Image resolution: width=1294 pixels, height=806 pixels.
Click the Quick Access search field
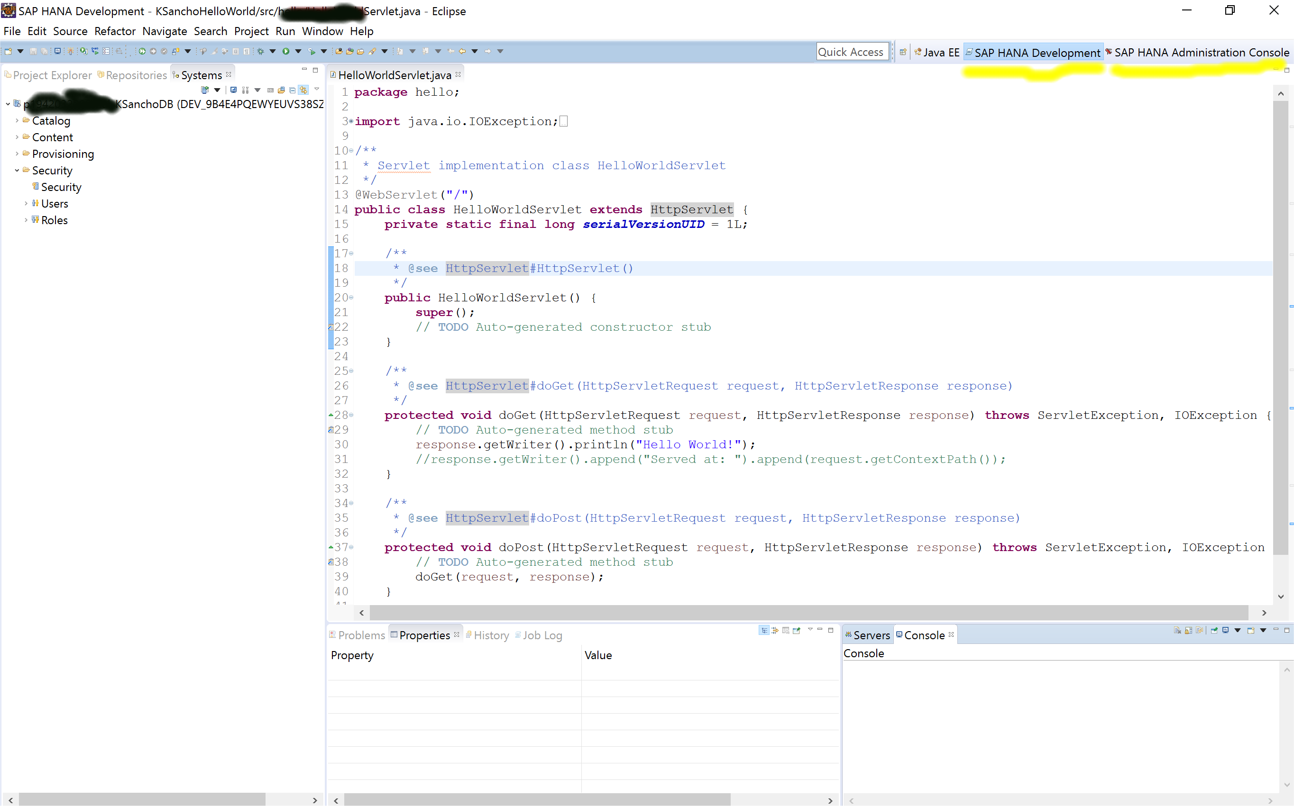[x=852, y=52]
